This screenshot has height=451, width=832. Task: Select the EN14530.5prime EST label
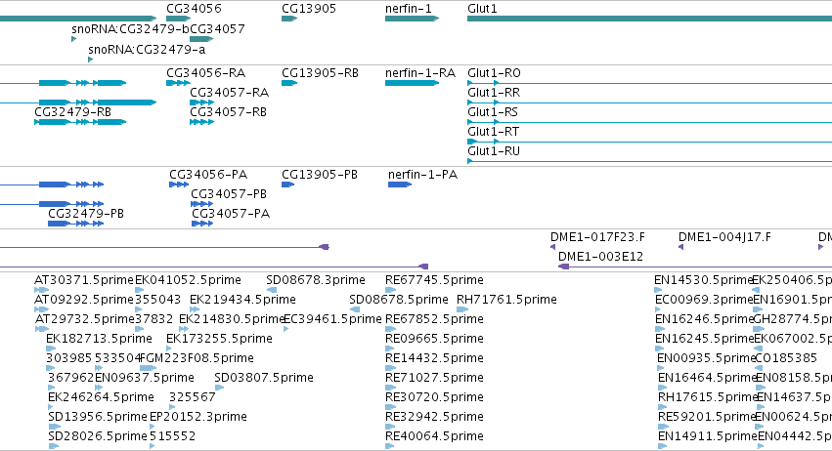(704, 280)
